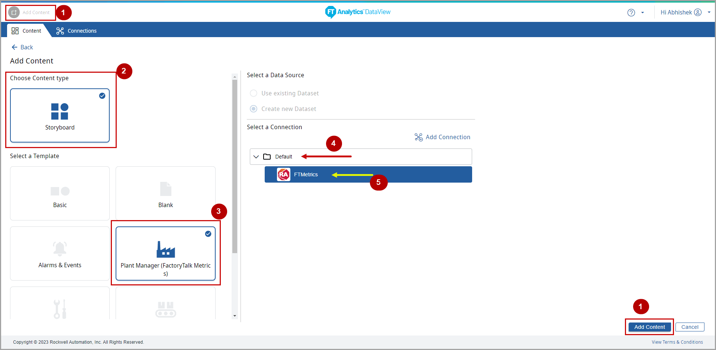Click the template list scrollbar thumb
Viewport: 716px width, 350px height.
pos(235,166)
